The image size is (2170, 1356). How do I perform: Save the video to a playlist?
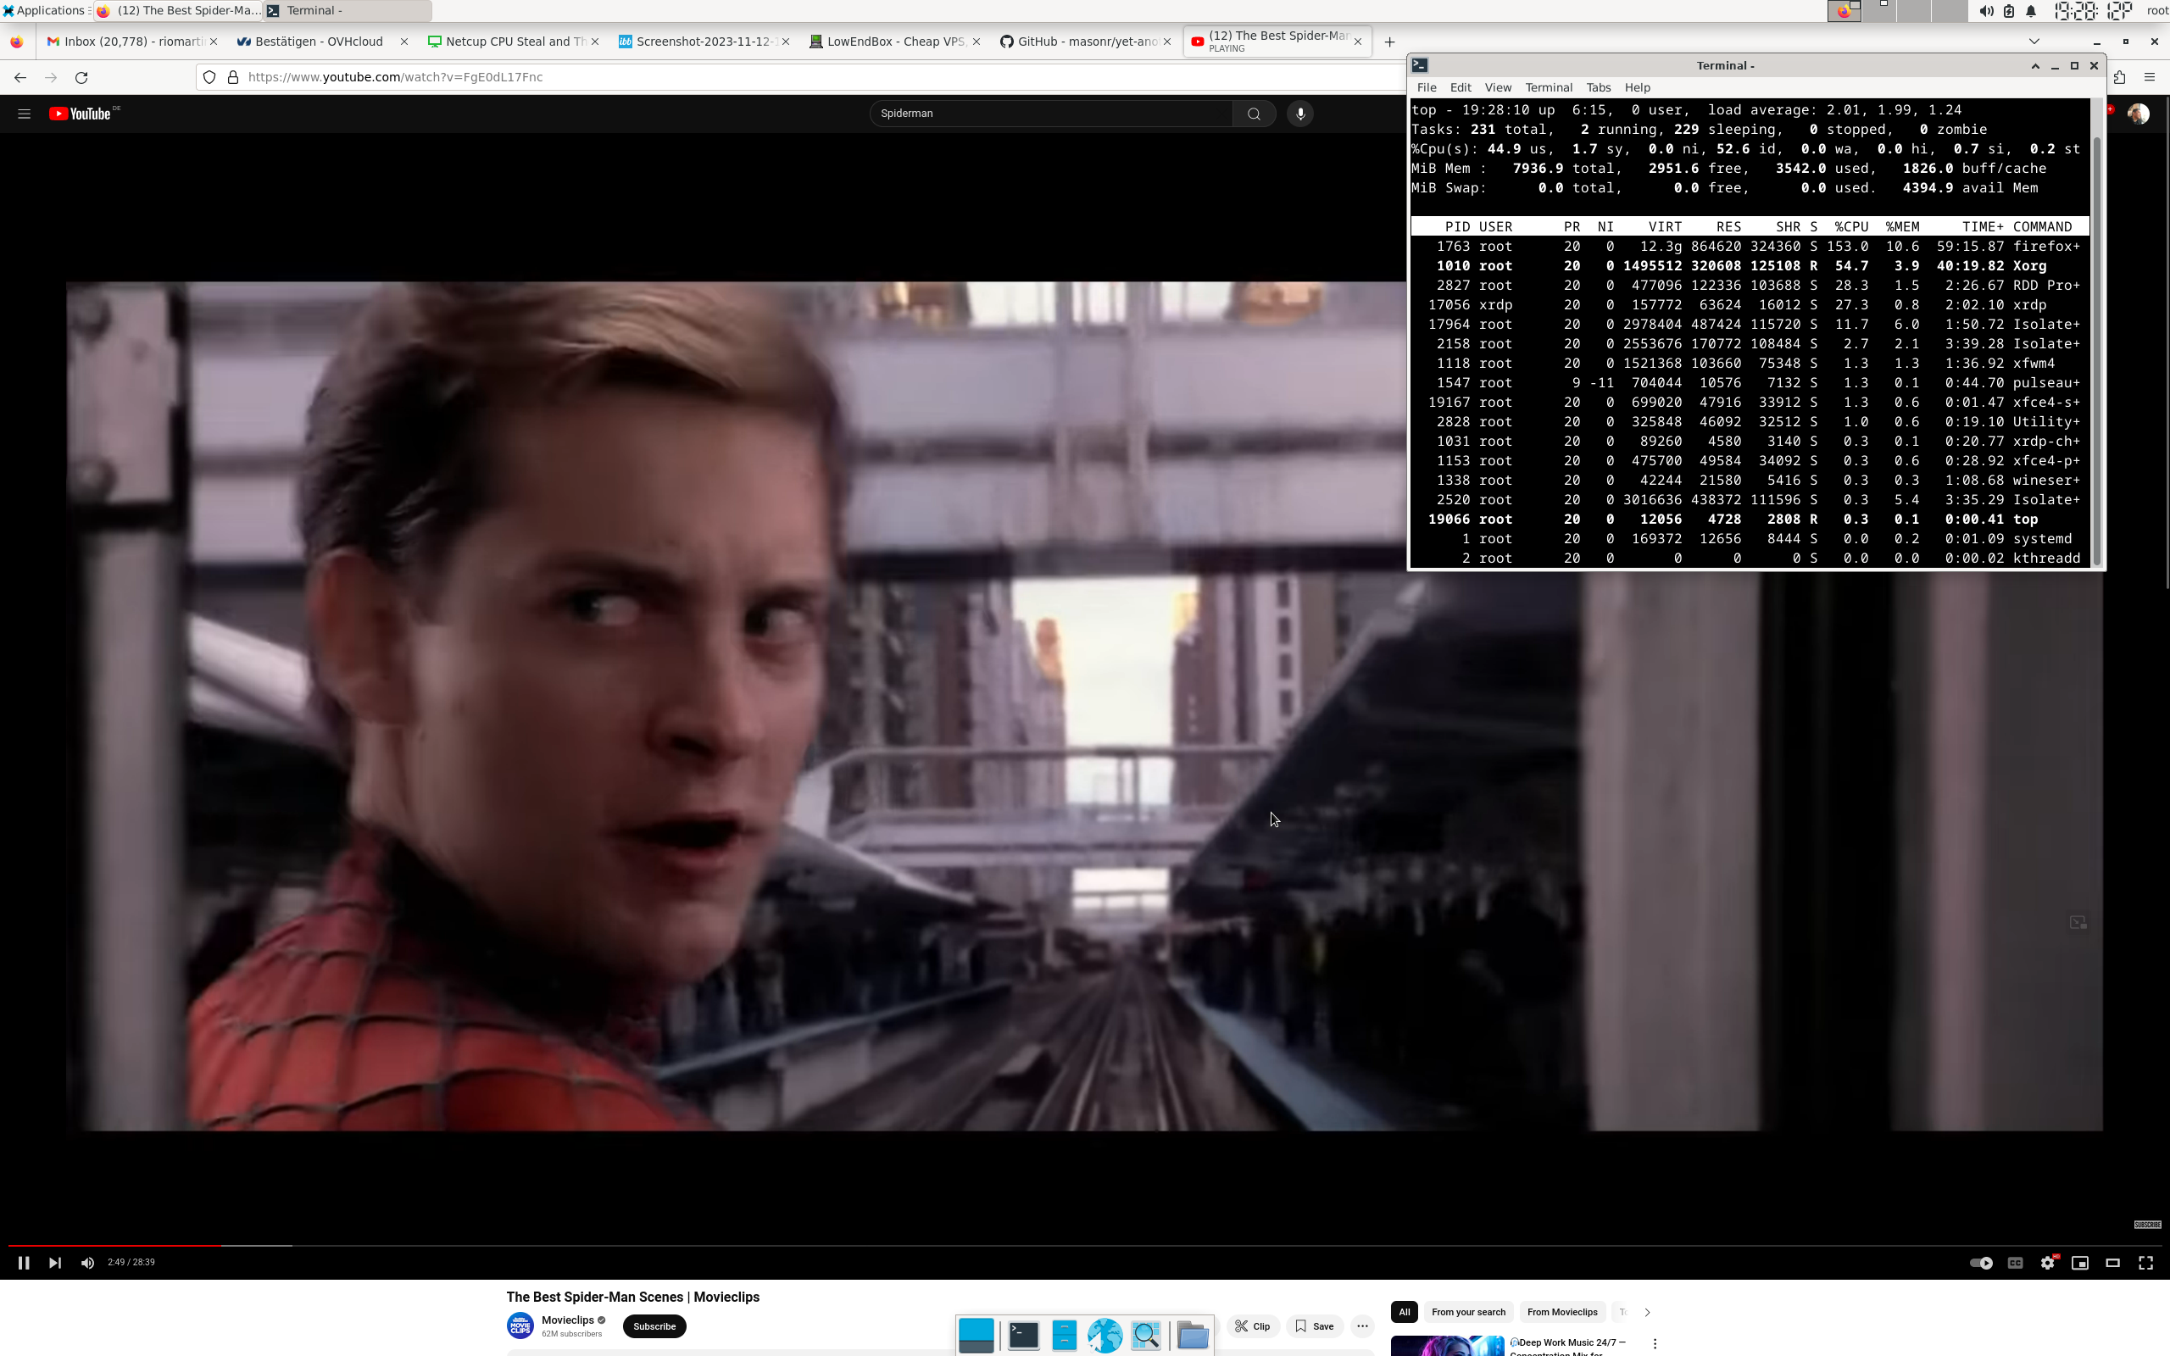click(1315, 1326)
